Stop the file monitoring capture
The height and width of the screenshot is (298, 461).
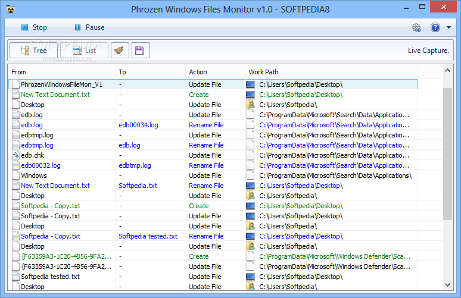[x=34, y=27]
